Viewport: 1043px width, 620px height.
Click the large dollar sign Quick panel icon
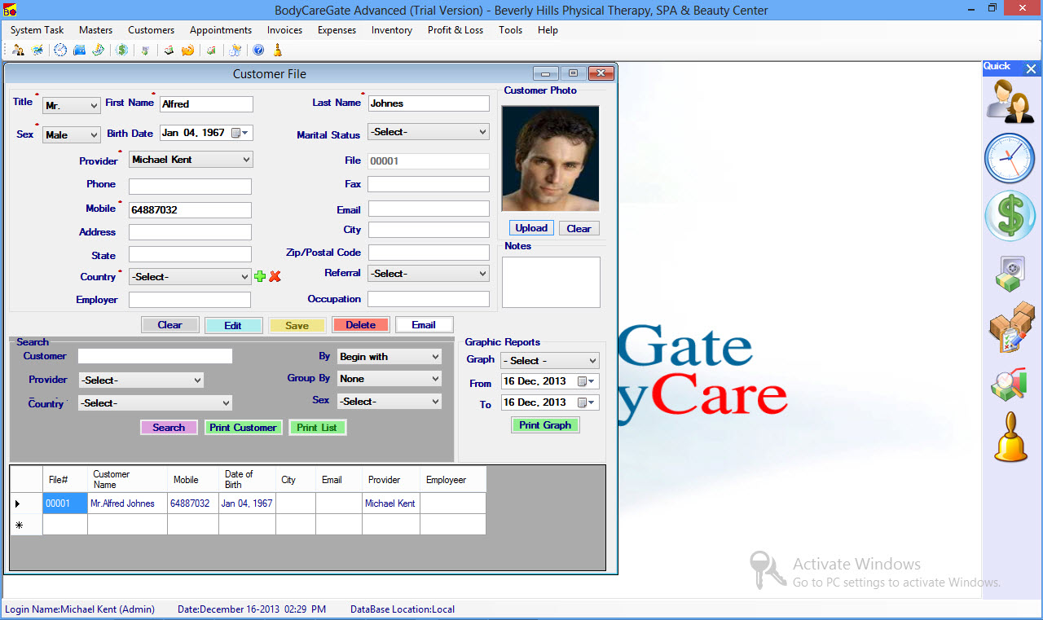[x=1010, y=217]
